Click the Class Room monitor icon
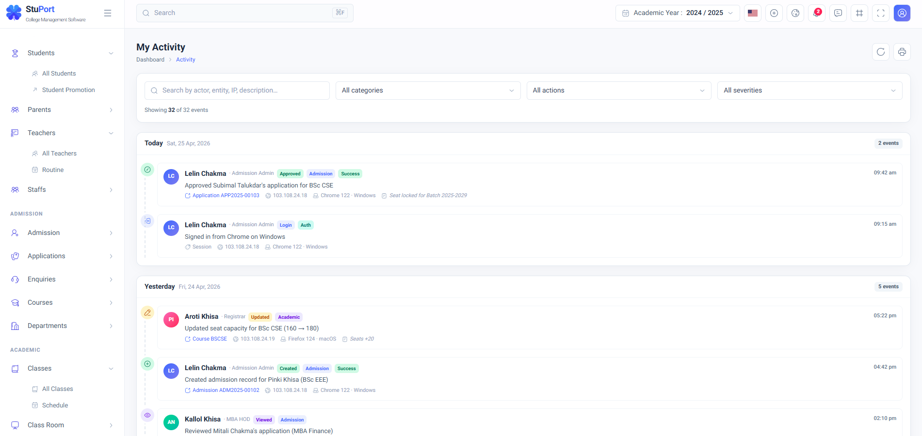 click(15, 425)
